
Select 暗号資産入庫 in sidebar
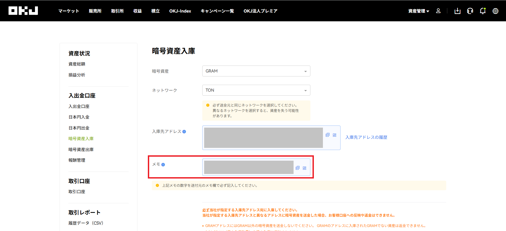[81, 139]
